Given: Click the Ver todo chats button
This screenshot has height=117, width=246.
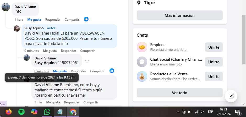Looking at the screenshot, I should coord(180,93).
